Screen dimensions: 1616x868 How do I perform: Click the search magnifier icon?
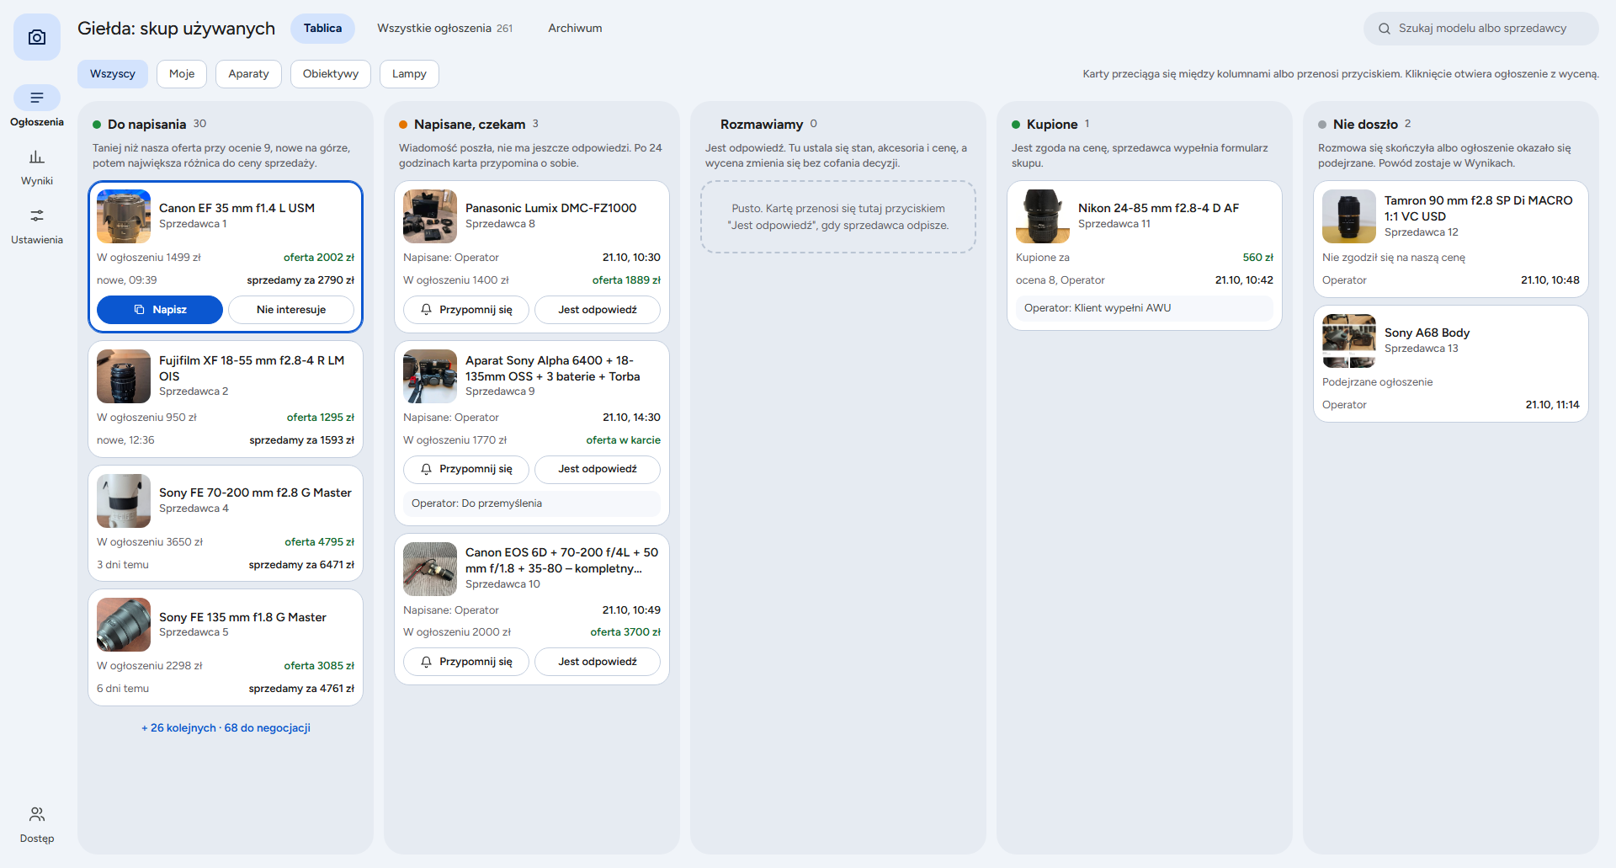1385,29
